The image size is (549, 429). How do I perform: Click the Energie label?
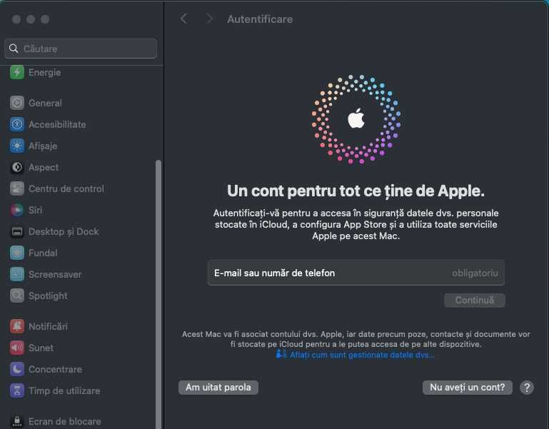pyautogui.click(x=44, y=73)
